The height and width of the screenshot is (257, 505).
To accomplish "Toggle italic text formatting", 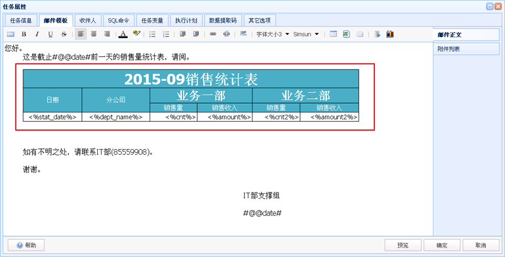I will (x=37, y=34).
